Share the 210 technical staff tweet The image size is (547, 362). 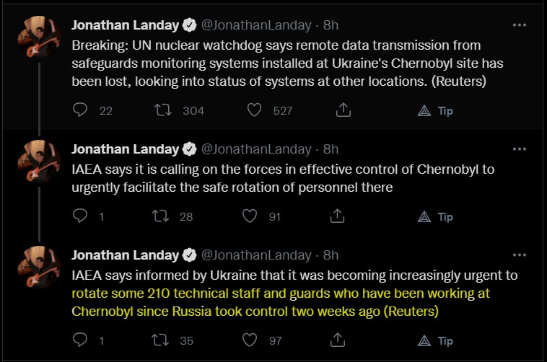pyautogui.click(x=337, y=340)
